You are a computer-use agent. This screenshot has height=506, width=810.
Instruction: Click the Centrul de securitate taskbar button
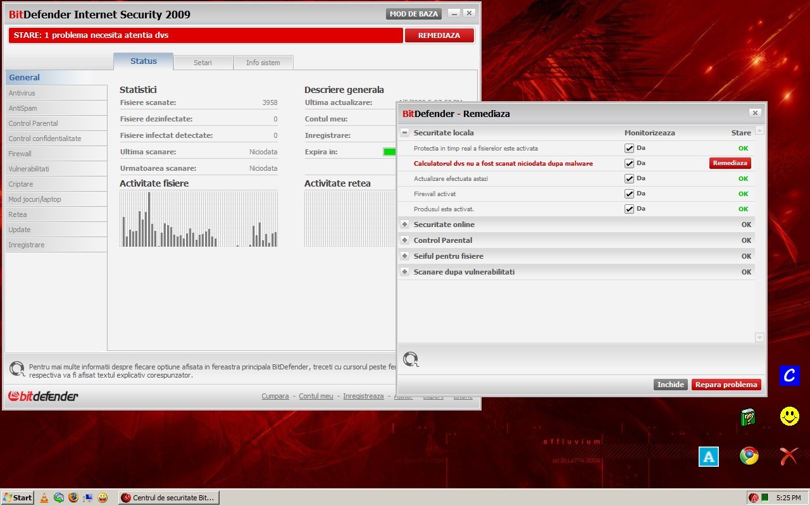coord(168,498)
